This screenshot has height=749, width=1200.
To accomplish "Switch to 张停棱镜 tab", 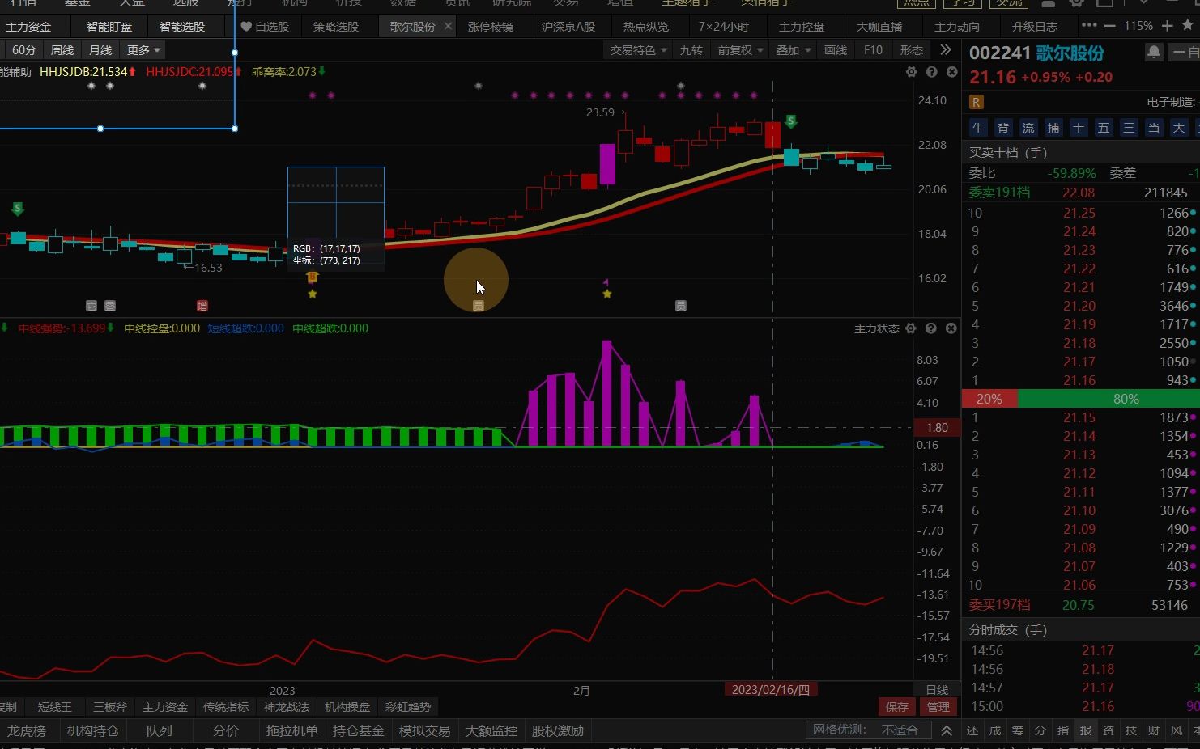I will coord(491,27).
